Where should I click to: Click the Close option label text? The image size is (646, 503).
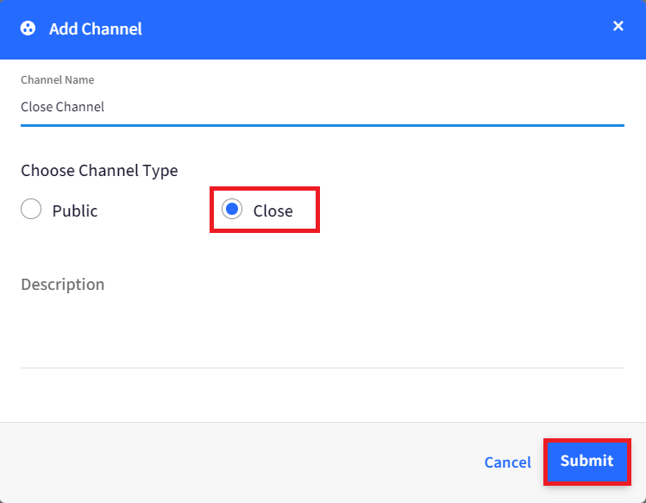coord(273,211)
